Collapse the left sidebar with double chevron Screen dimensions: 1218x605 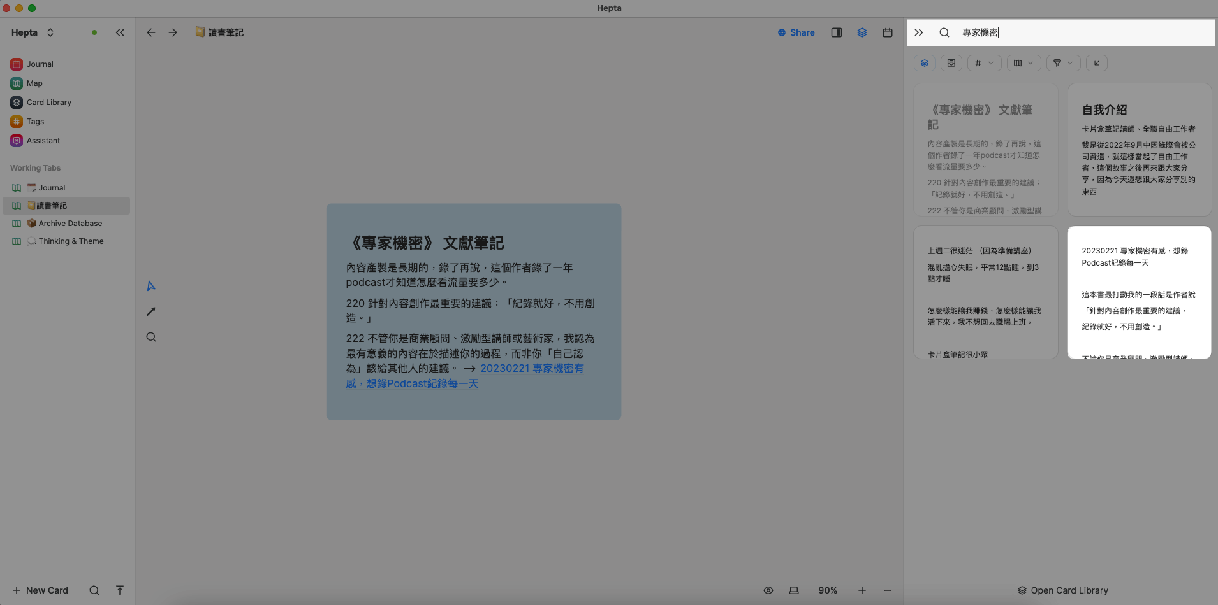[x=120, y=32]
